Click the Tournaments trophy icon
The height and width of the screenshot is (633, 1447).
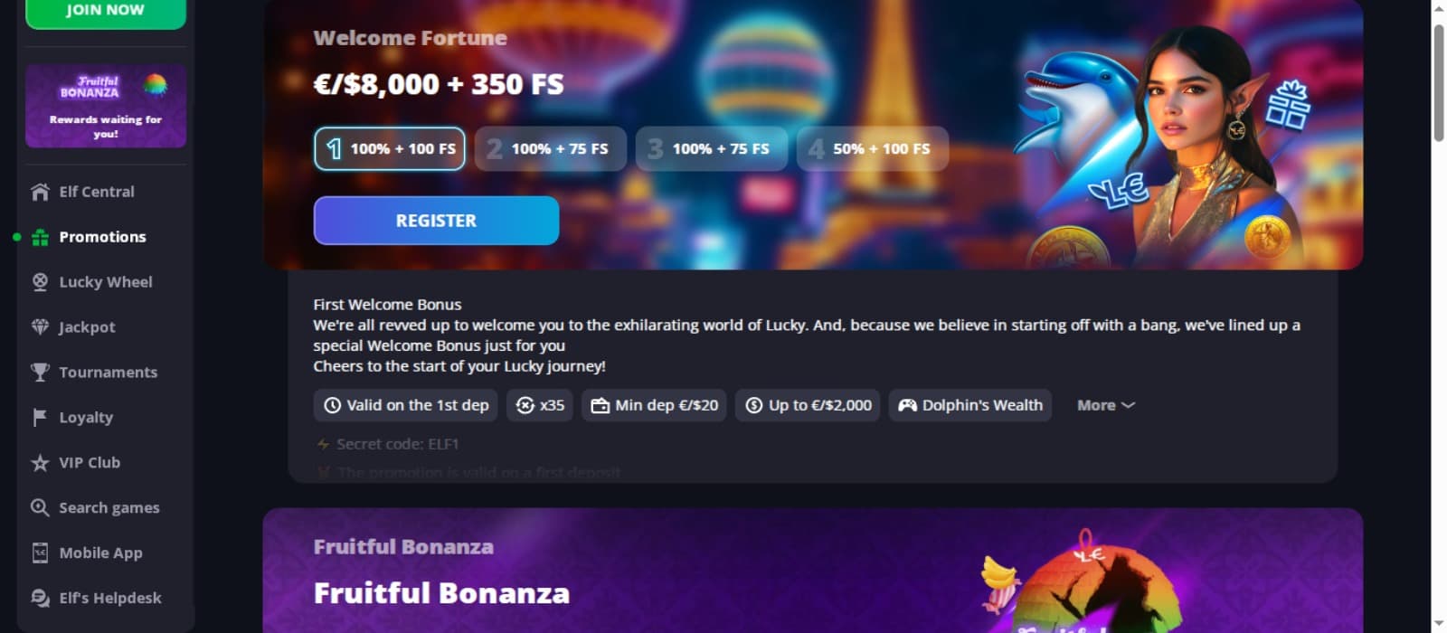point(40,373)
